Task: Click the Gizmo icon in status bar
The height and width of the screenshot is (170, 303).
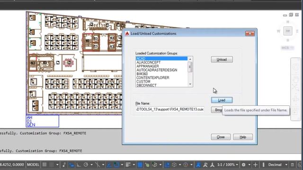Action: tap(186, 165)
